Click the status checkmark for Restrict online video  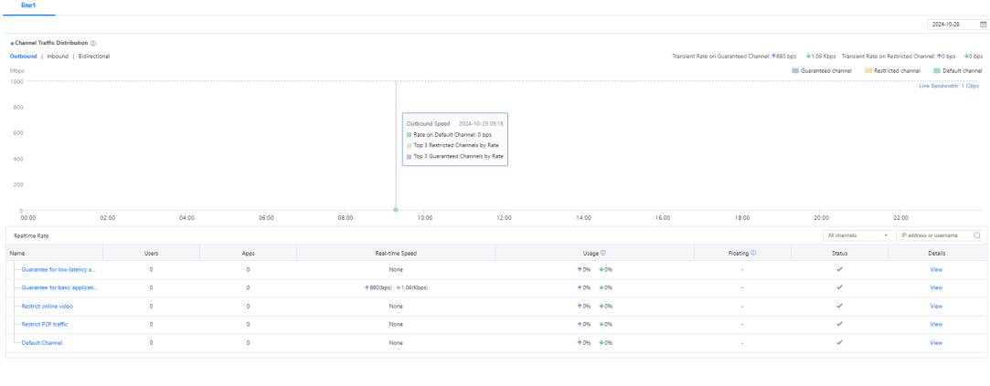[x=839, y=306]
